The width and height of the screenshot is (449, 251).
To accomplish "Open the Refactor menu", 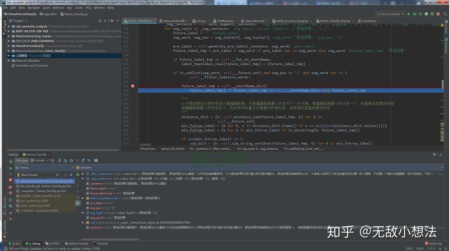I will point(58,8).
